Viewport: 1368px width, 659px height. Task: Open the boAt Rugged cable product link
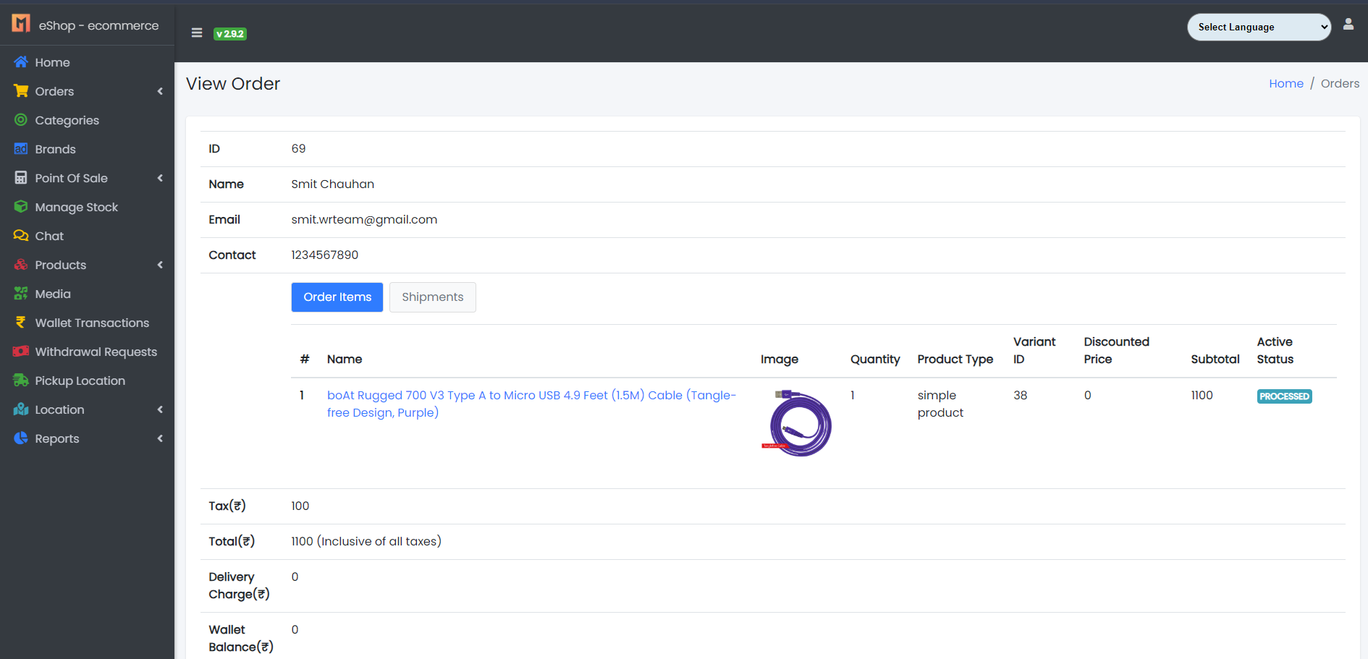[531, 396]
